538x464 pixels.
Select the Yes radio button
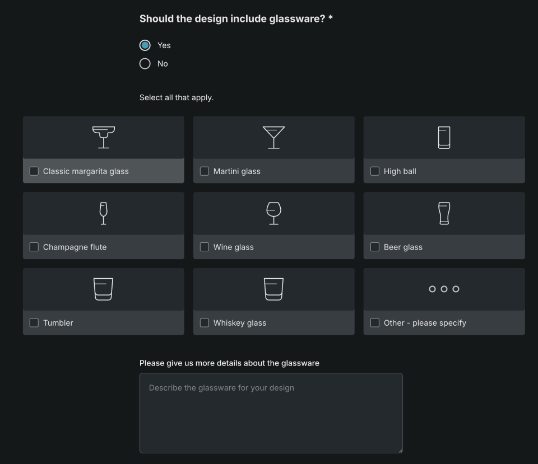tap(145, 45)
